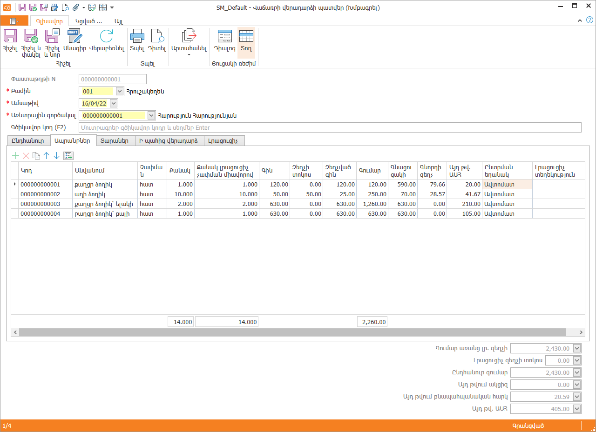Open quick access toolbar customize arrow

112,7
